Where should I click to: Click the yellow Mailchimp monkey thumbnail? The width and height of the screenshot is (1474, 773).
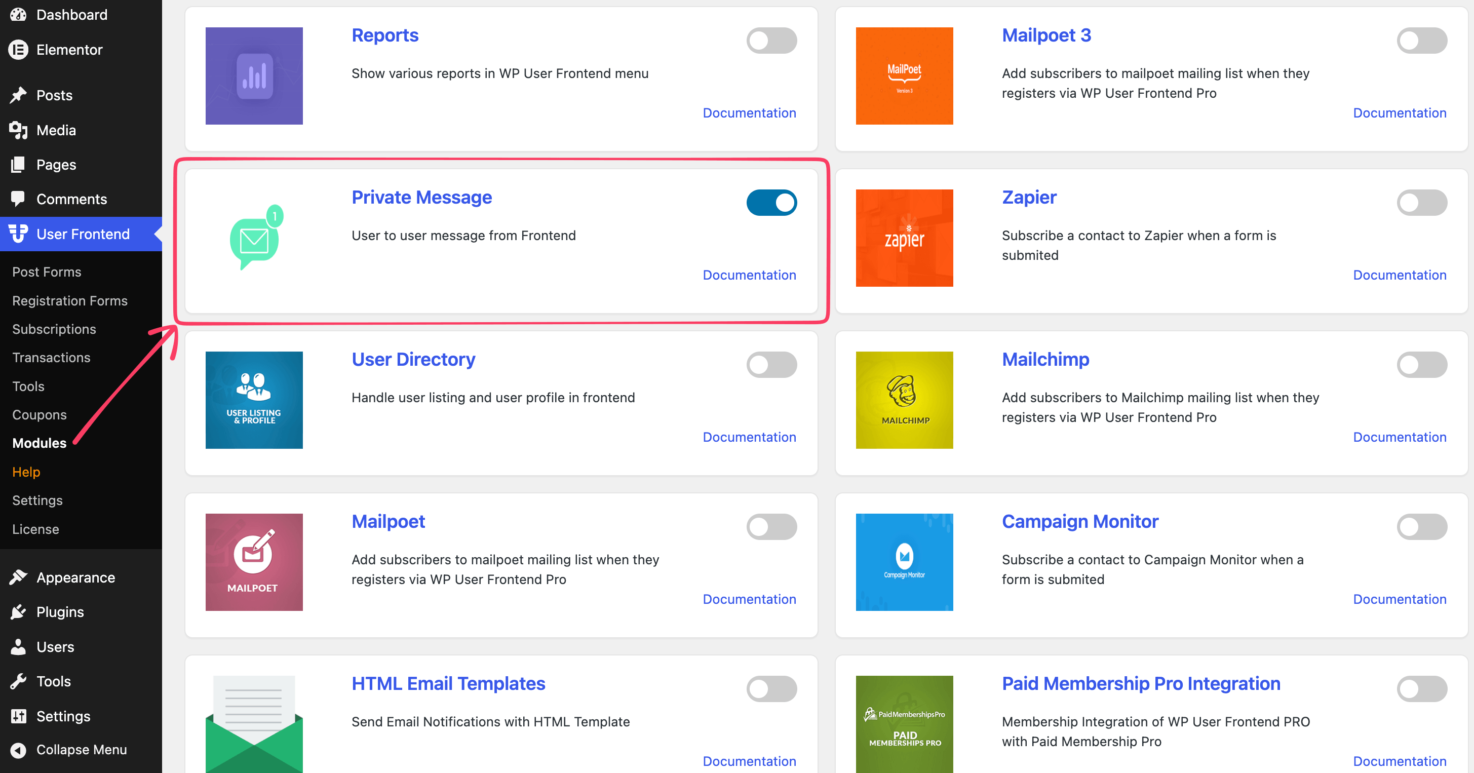(904, 400)
